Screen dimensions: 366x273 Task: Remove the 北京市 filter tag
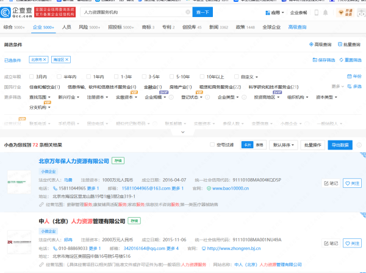[x=45, y=60]
